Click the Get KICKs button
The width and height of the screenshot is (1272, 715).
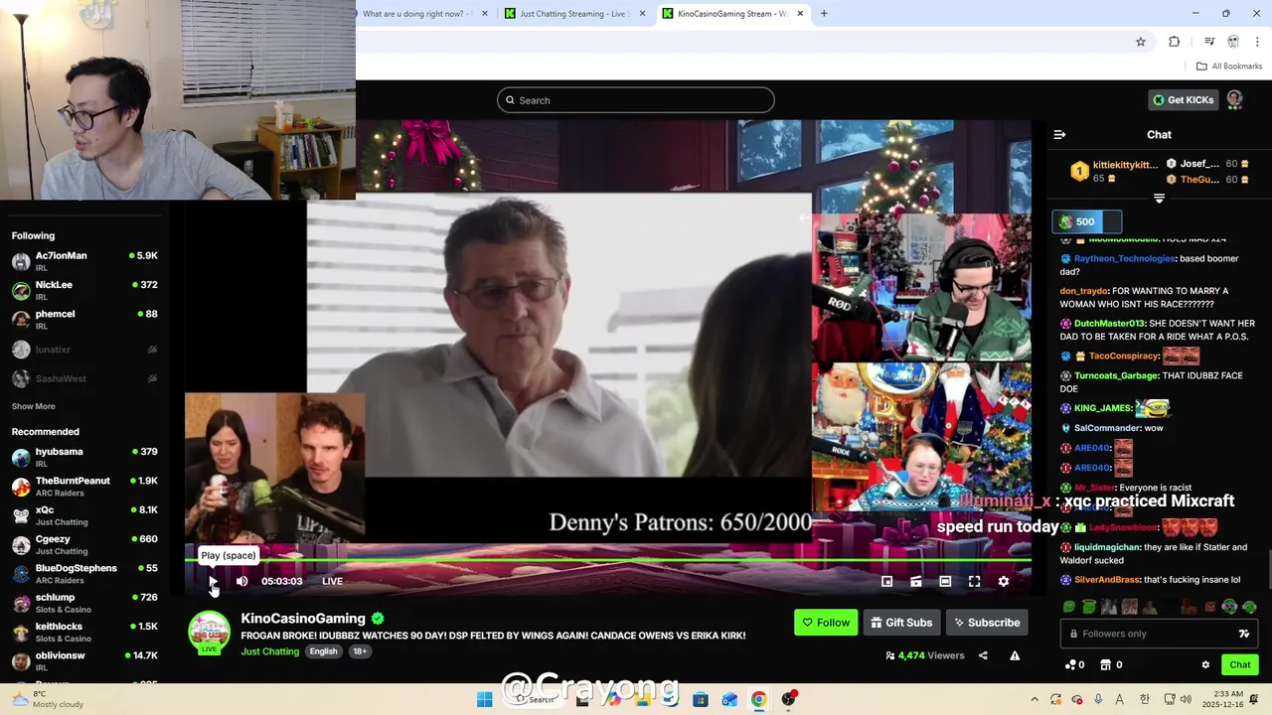1183,100
